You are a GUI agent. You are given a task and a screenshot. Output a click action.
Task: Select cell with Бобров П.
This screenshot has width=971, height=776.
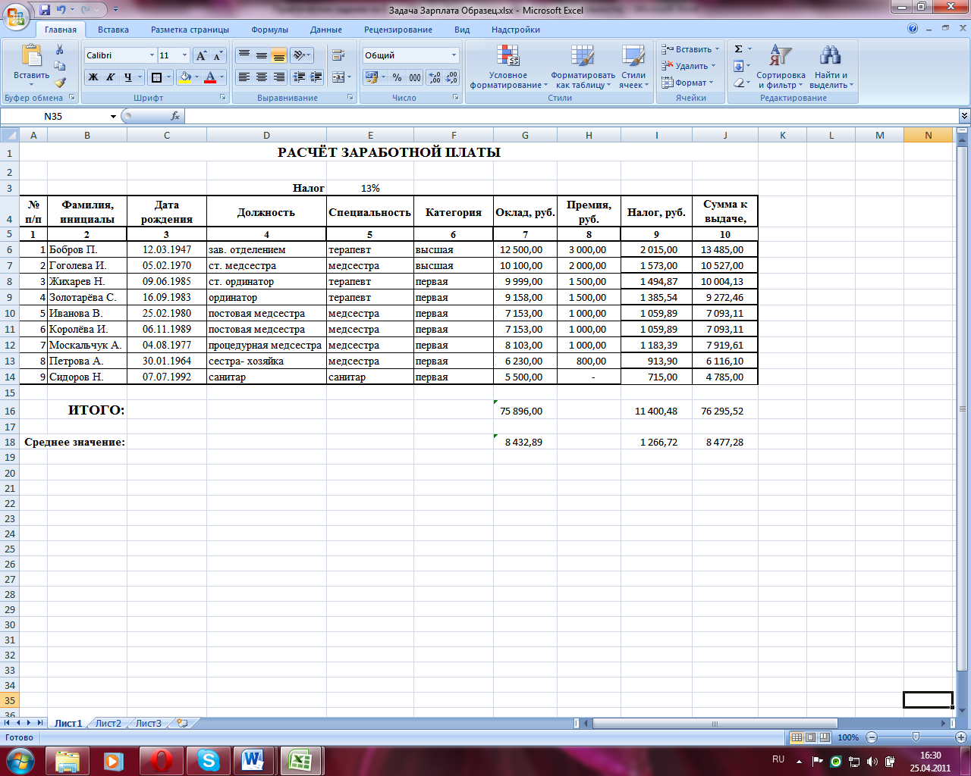pos(87,249)
